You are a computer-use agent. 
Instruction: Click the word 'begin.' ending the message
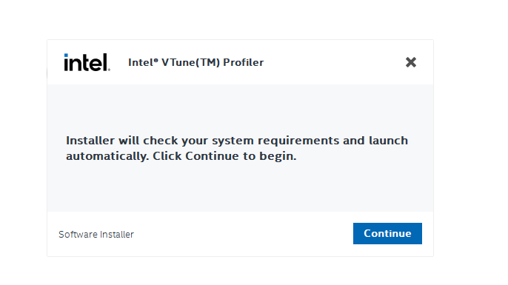[x=278, y=156]
